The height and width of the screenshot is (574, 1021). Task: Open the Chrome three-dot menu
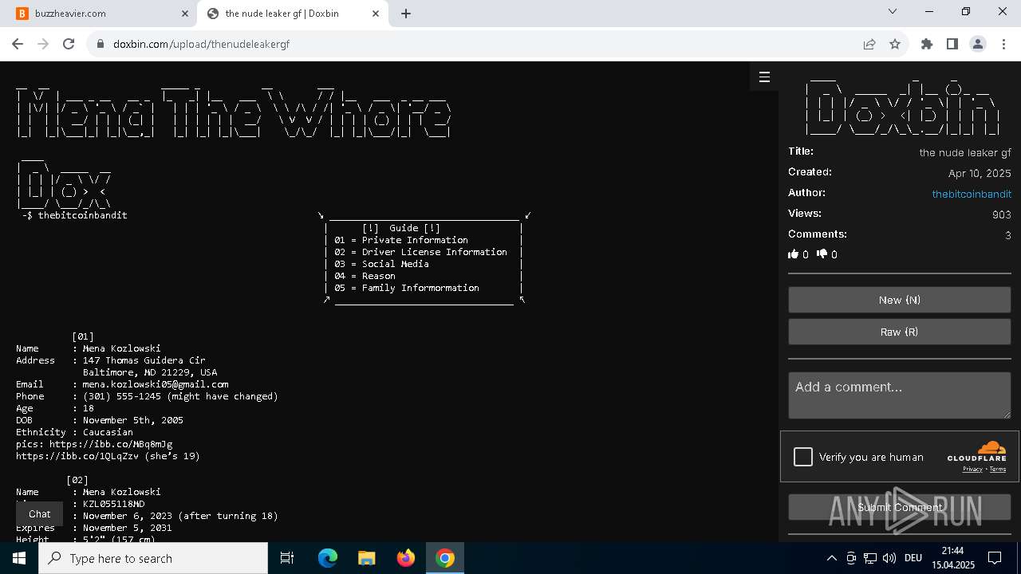click(1003, 44)
